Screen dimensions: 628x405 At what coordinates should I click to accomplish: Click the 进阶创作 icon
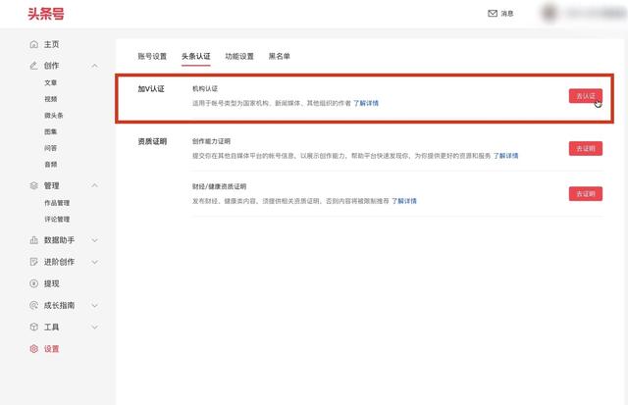[x=34, y=262]
